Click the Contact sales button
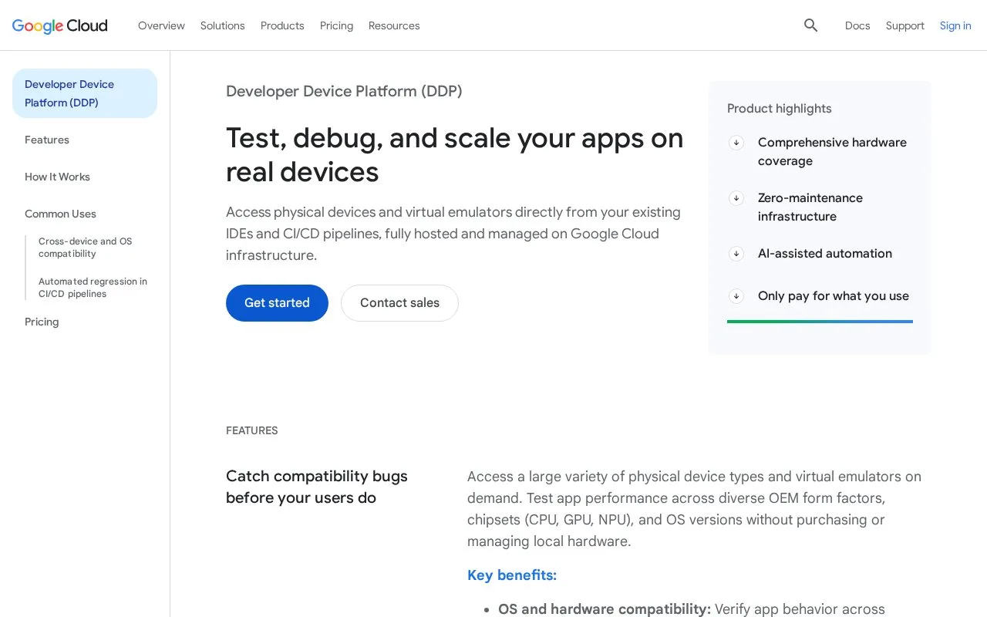This screenshot has width=987, height=617. click(399, 303)
